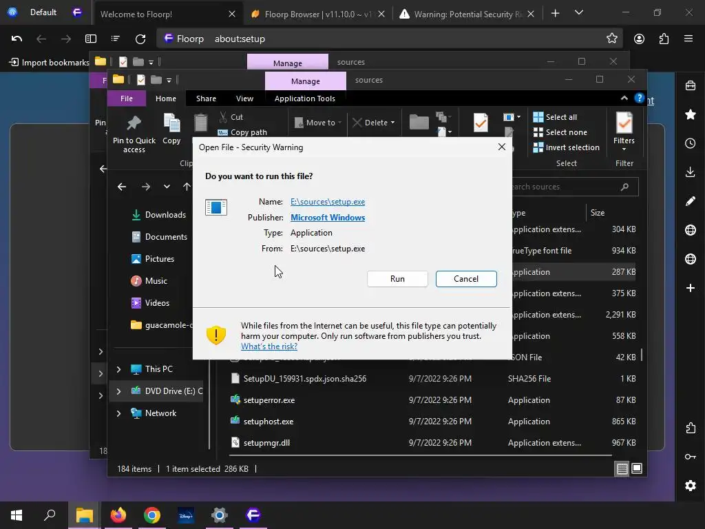
Task: Click Invert selection in ribbon
Action: tap(566, 147)
